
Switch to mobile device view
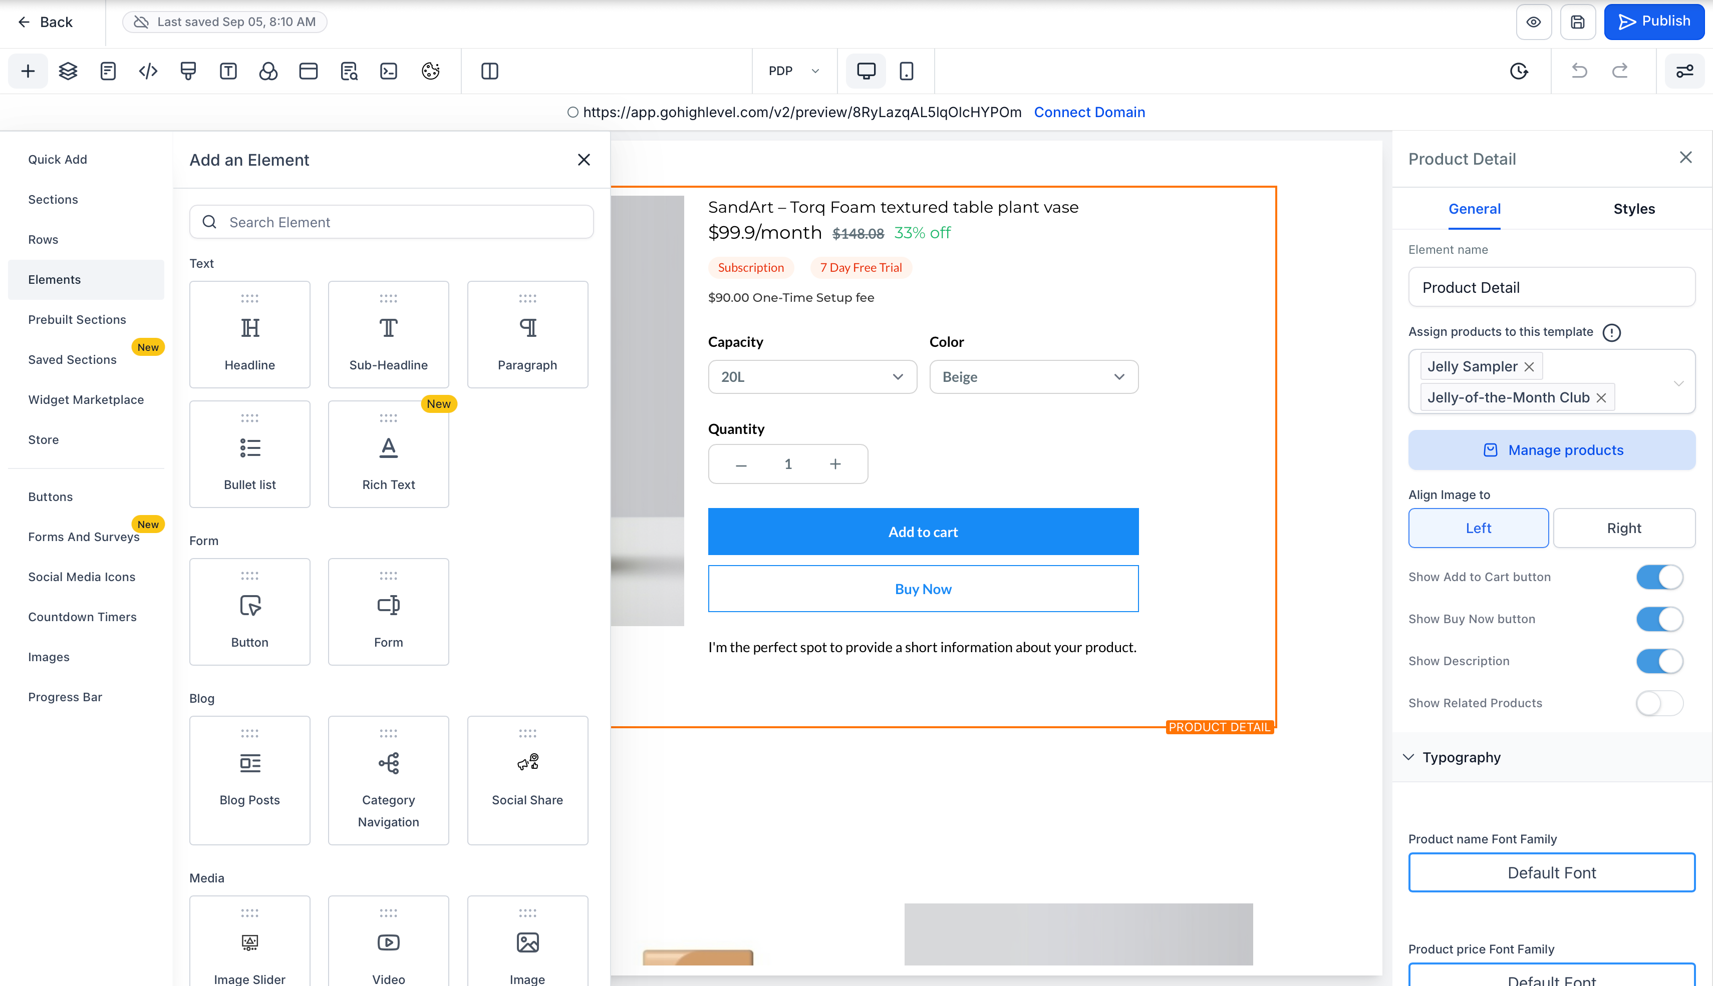pos(906,71)
